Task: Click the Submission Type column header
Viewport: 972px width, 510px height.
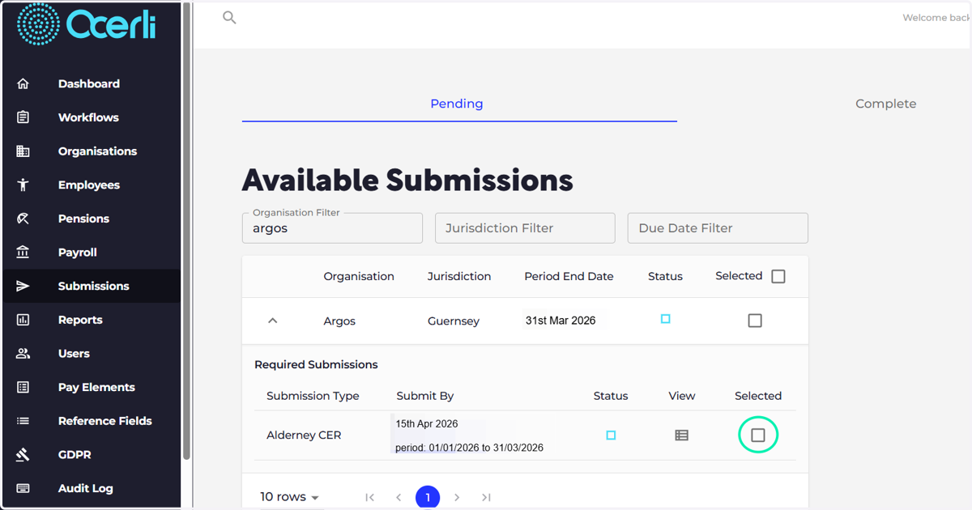Action: [313, 396]
